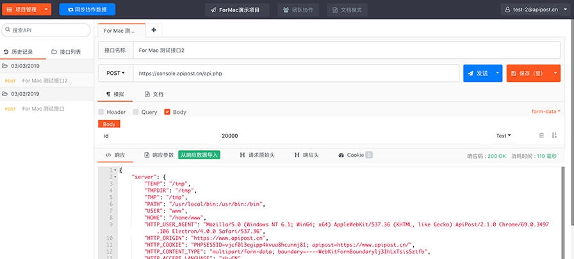
Task: Select the For Mac 测... request tab
Action: [x=122, y=31]
